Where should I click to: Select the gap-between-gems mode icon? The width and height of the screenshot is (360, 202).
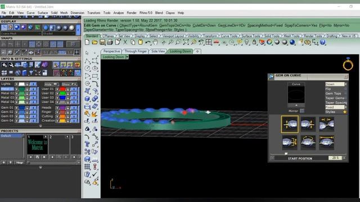326,124
